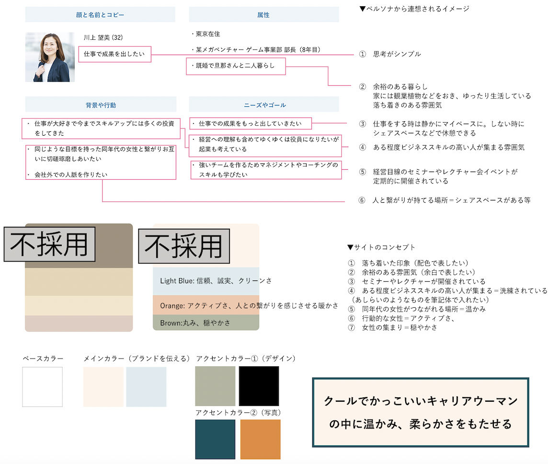Click the 仕事で成果を出したい pink text box
The width and height of the screenshot is (548, 464).
pyautogui.click(x=115, y=54)
